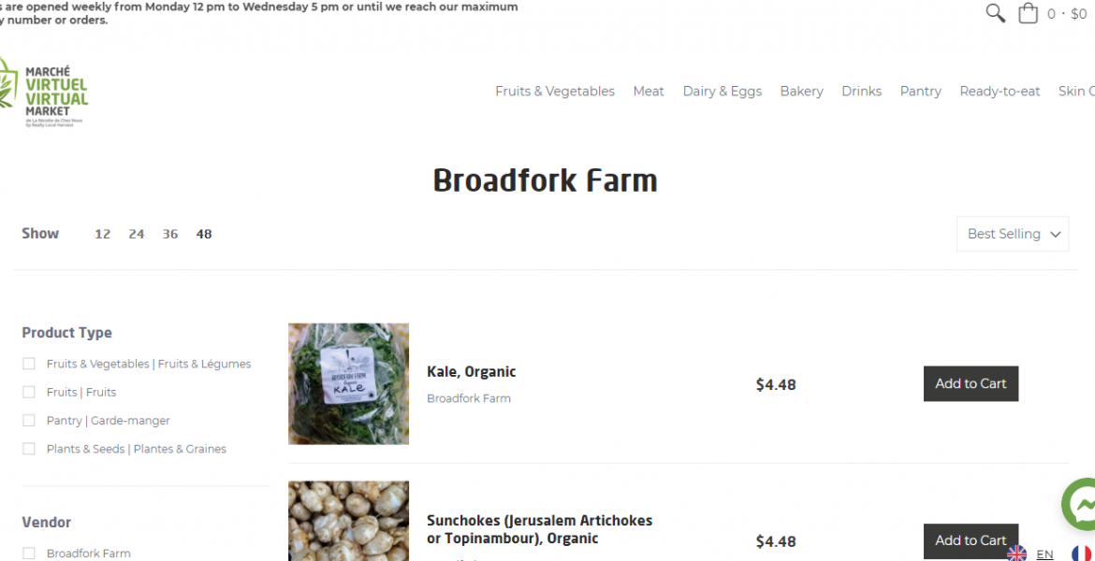This screenshot has height=561, width=1095.
Task: Open the shopping bag cart icon
Action: [1028, 13]
